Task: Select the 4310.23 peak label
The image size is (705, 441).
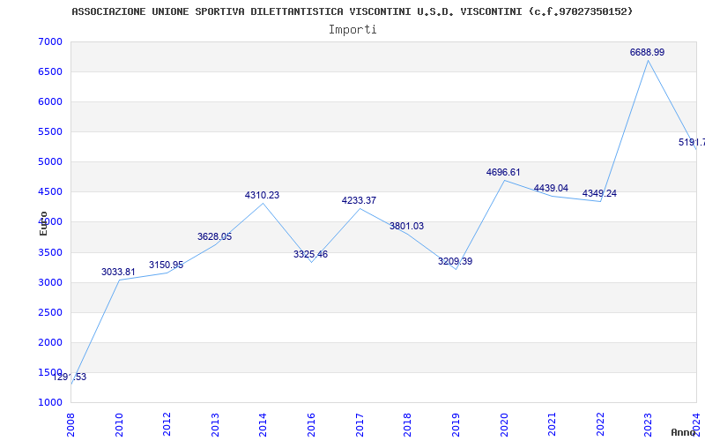Action: [x=262, y=195]
